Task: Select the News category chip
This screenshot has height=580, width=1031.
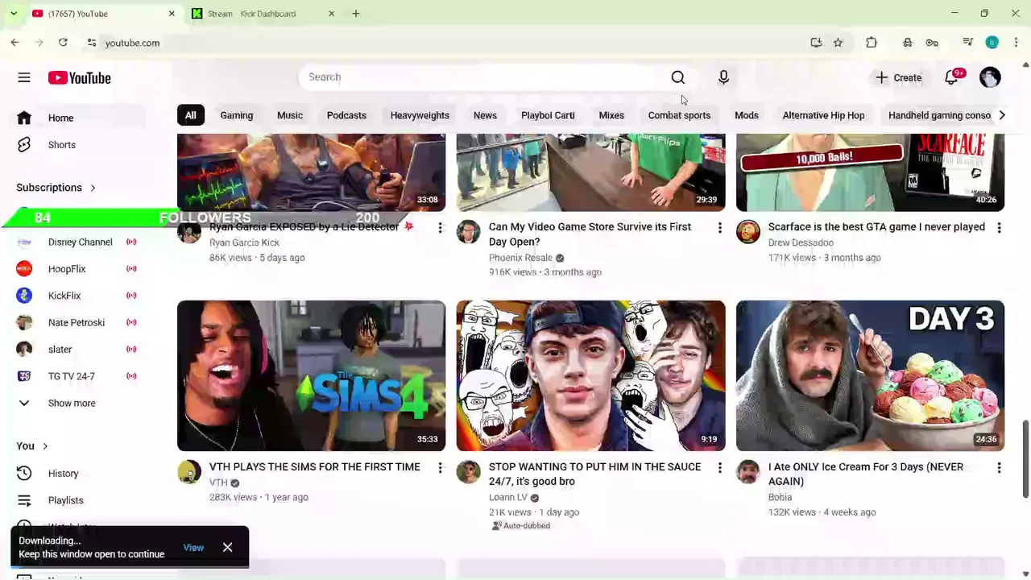Action: click(x=485, y=115)
